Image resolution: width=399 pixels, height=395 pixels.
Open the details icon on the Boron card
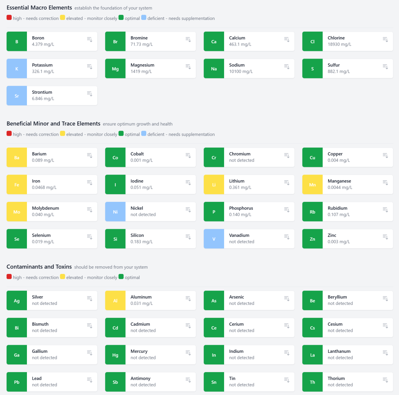(x=90, y=40)
